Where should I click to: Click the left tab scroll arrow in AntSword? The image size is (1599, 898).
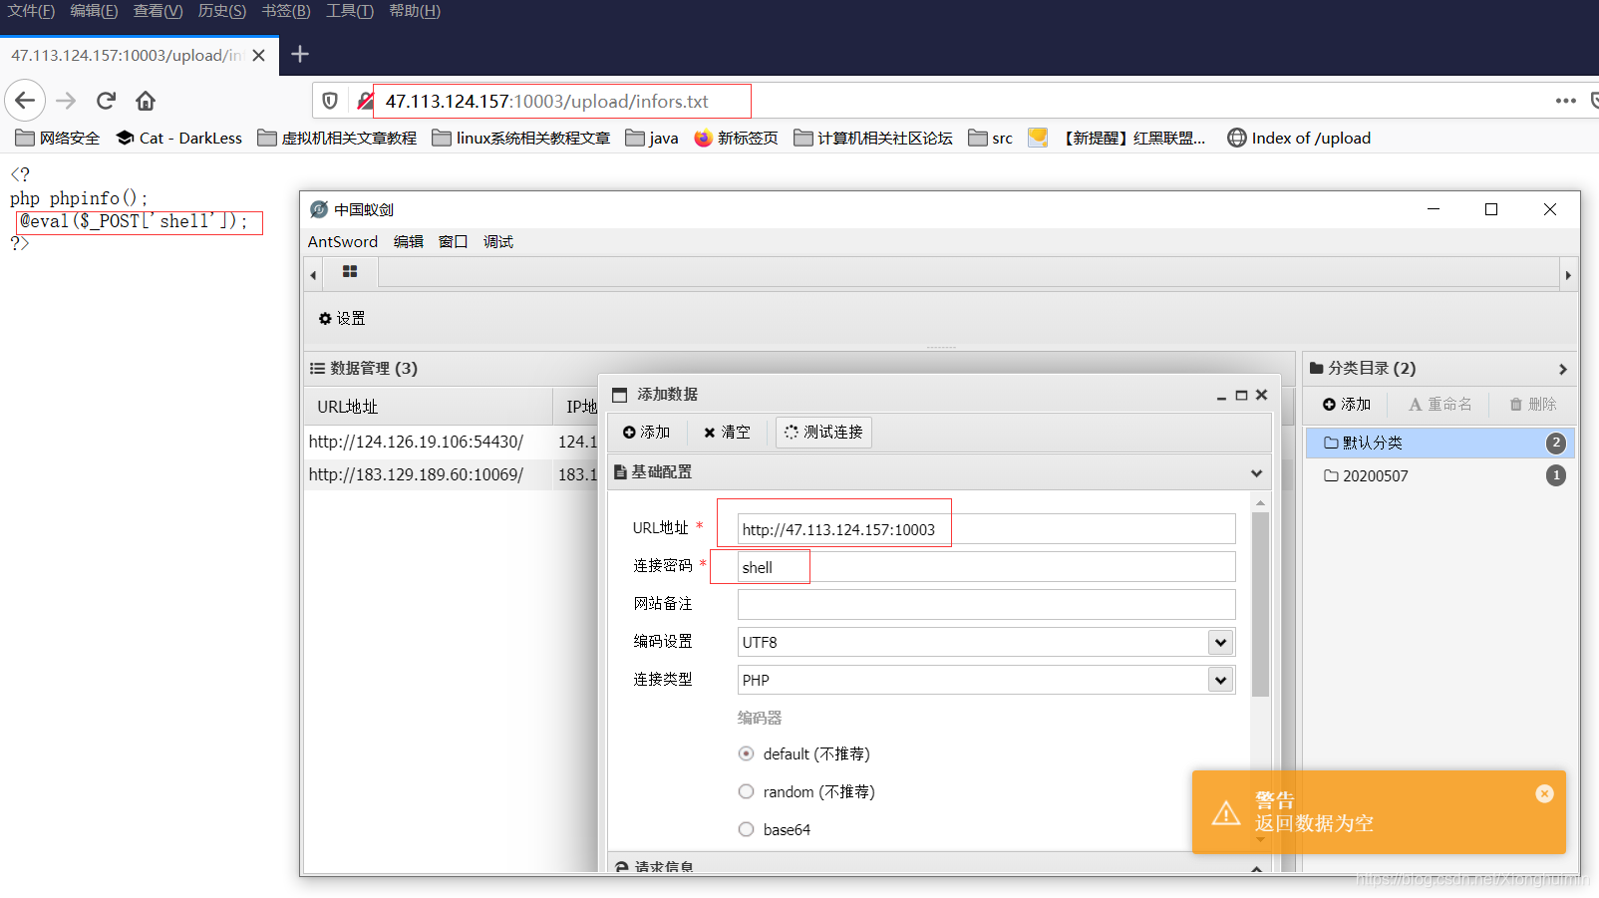point(313,275)
